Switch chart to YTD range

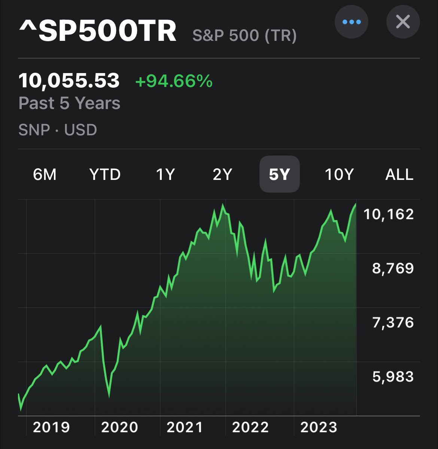click(105, 174)
